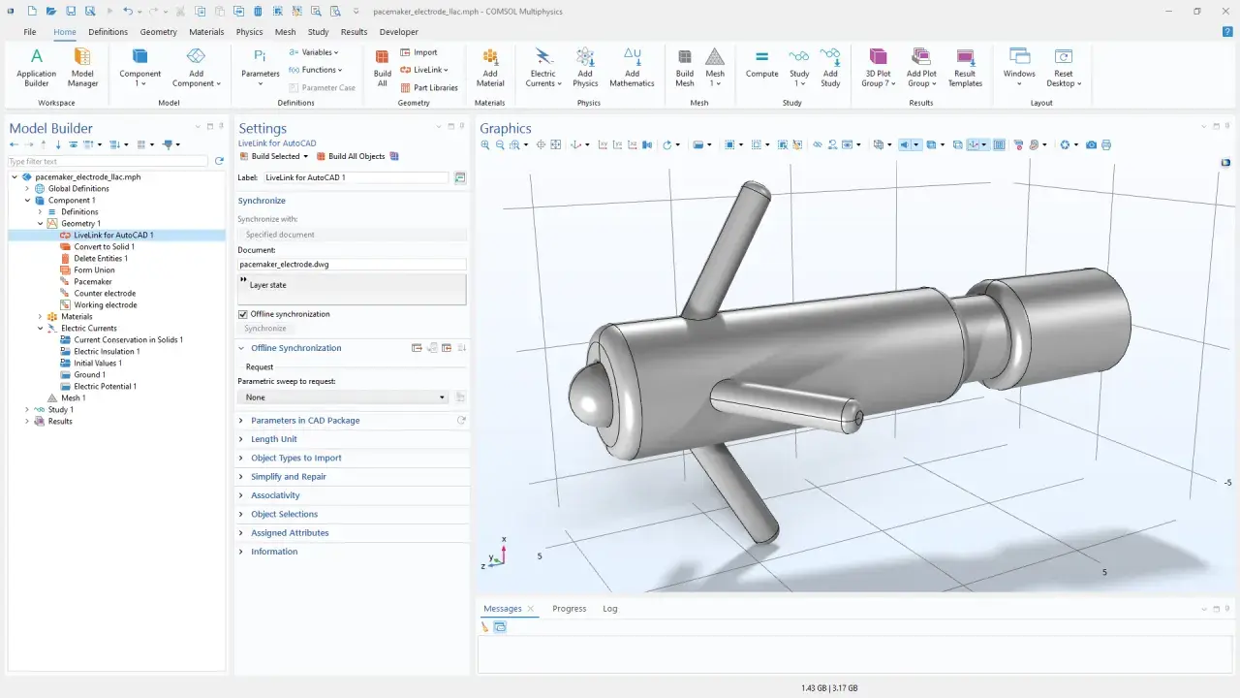Collapse the Geometry 1 node
Image resolution: width=1240 pixels, height=698 pixels.
pyautogui.click(x=40, y=224)
